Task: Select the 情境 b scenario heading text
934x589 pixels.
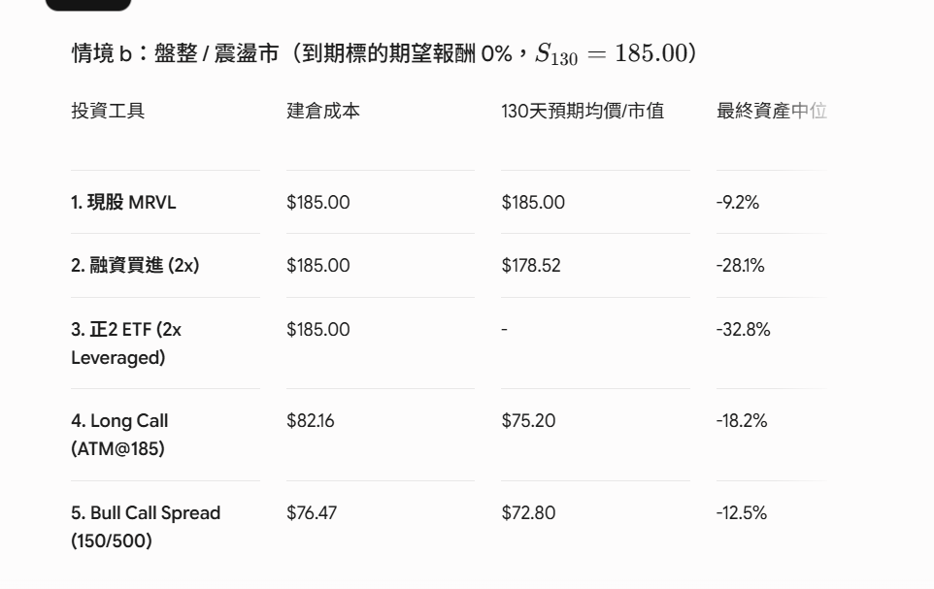Action: [384, 53]
